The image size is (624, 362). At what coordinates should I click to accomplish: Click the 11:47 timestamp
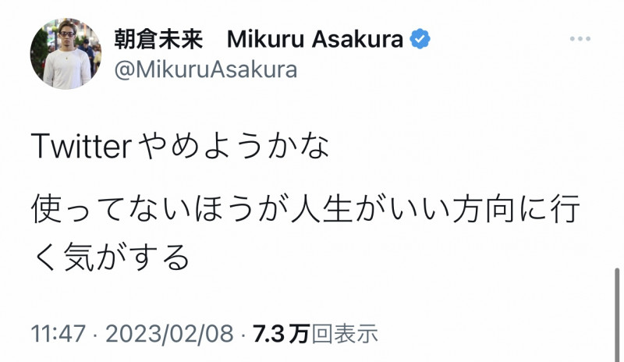pyautogui.click(x=57, y=334)
